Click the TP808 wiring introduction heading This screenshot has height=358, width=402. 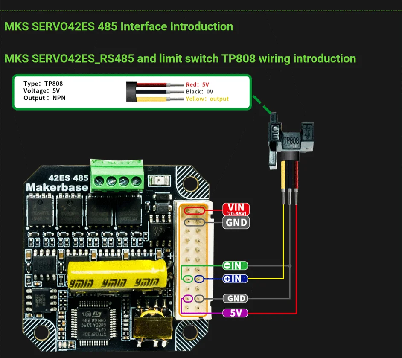coord(180,59)
